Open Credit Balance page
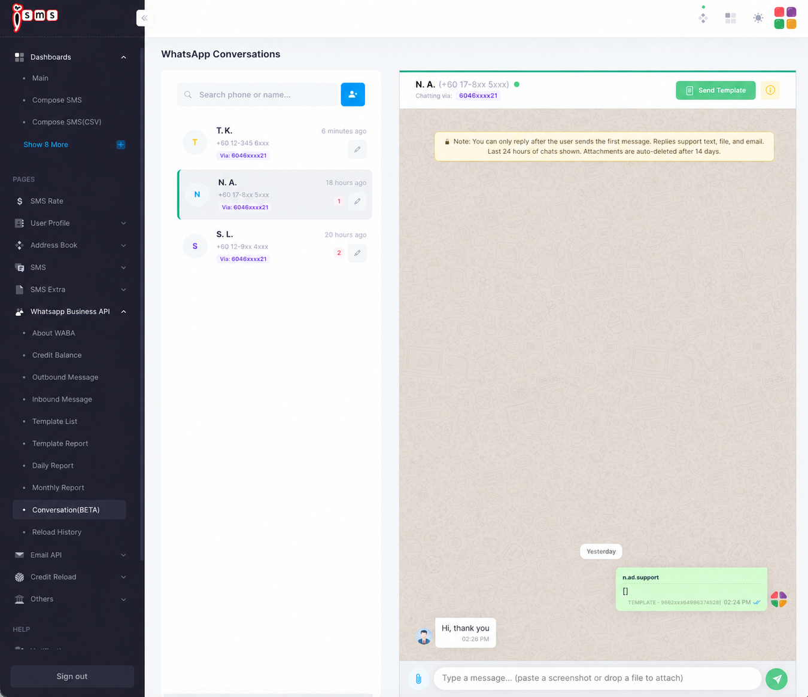This screenshot has width=808, height=697. coord(57,355)
